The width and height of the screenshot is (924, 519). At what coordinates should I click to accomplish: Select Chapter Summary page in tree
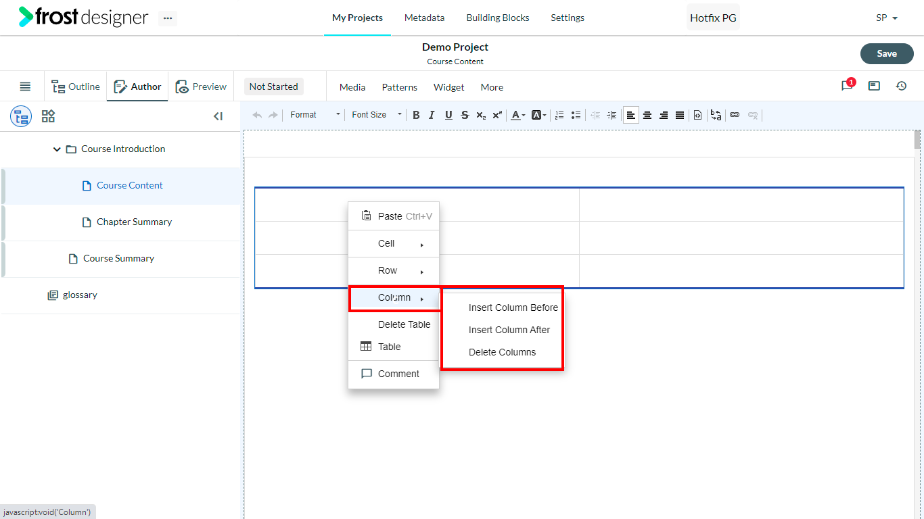(134, 222)
